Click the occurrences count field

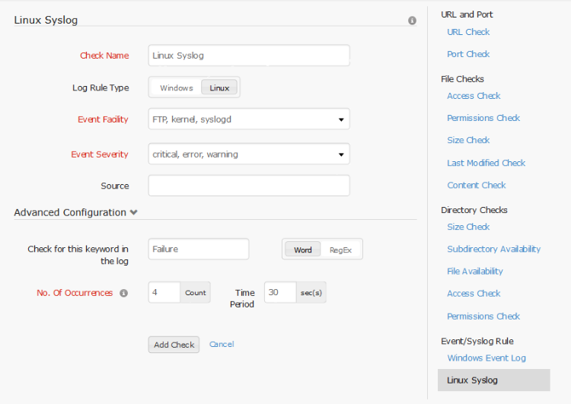pos(164,293)
